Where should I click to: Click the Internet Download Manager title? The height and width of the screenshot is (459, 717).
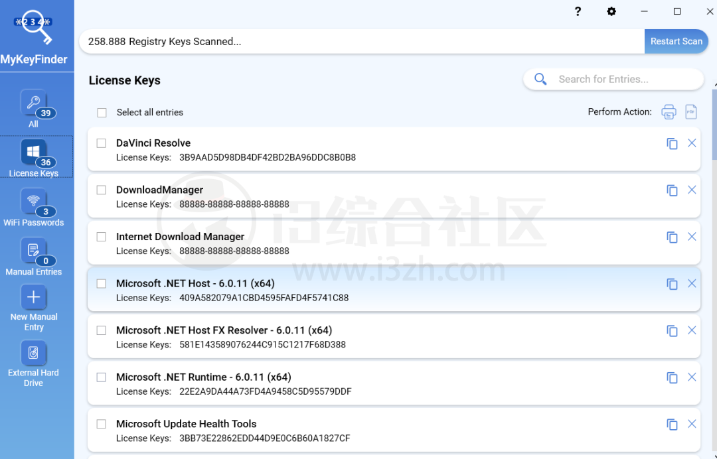(180, 237)
